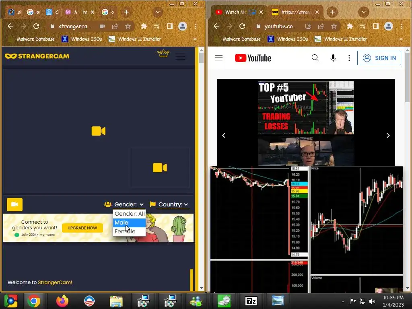Click the YouTube home logo
The image size is (412, 309).
(253, 58)
